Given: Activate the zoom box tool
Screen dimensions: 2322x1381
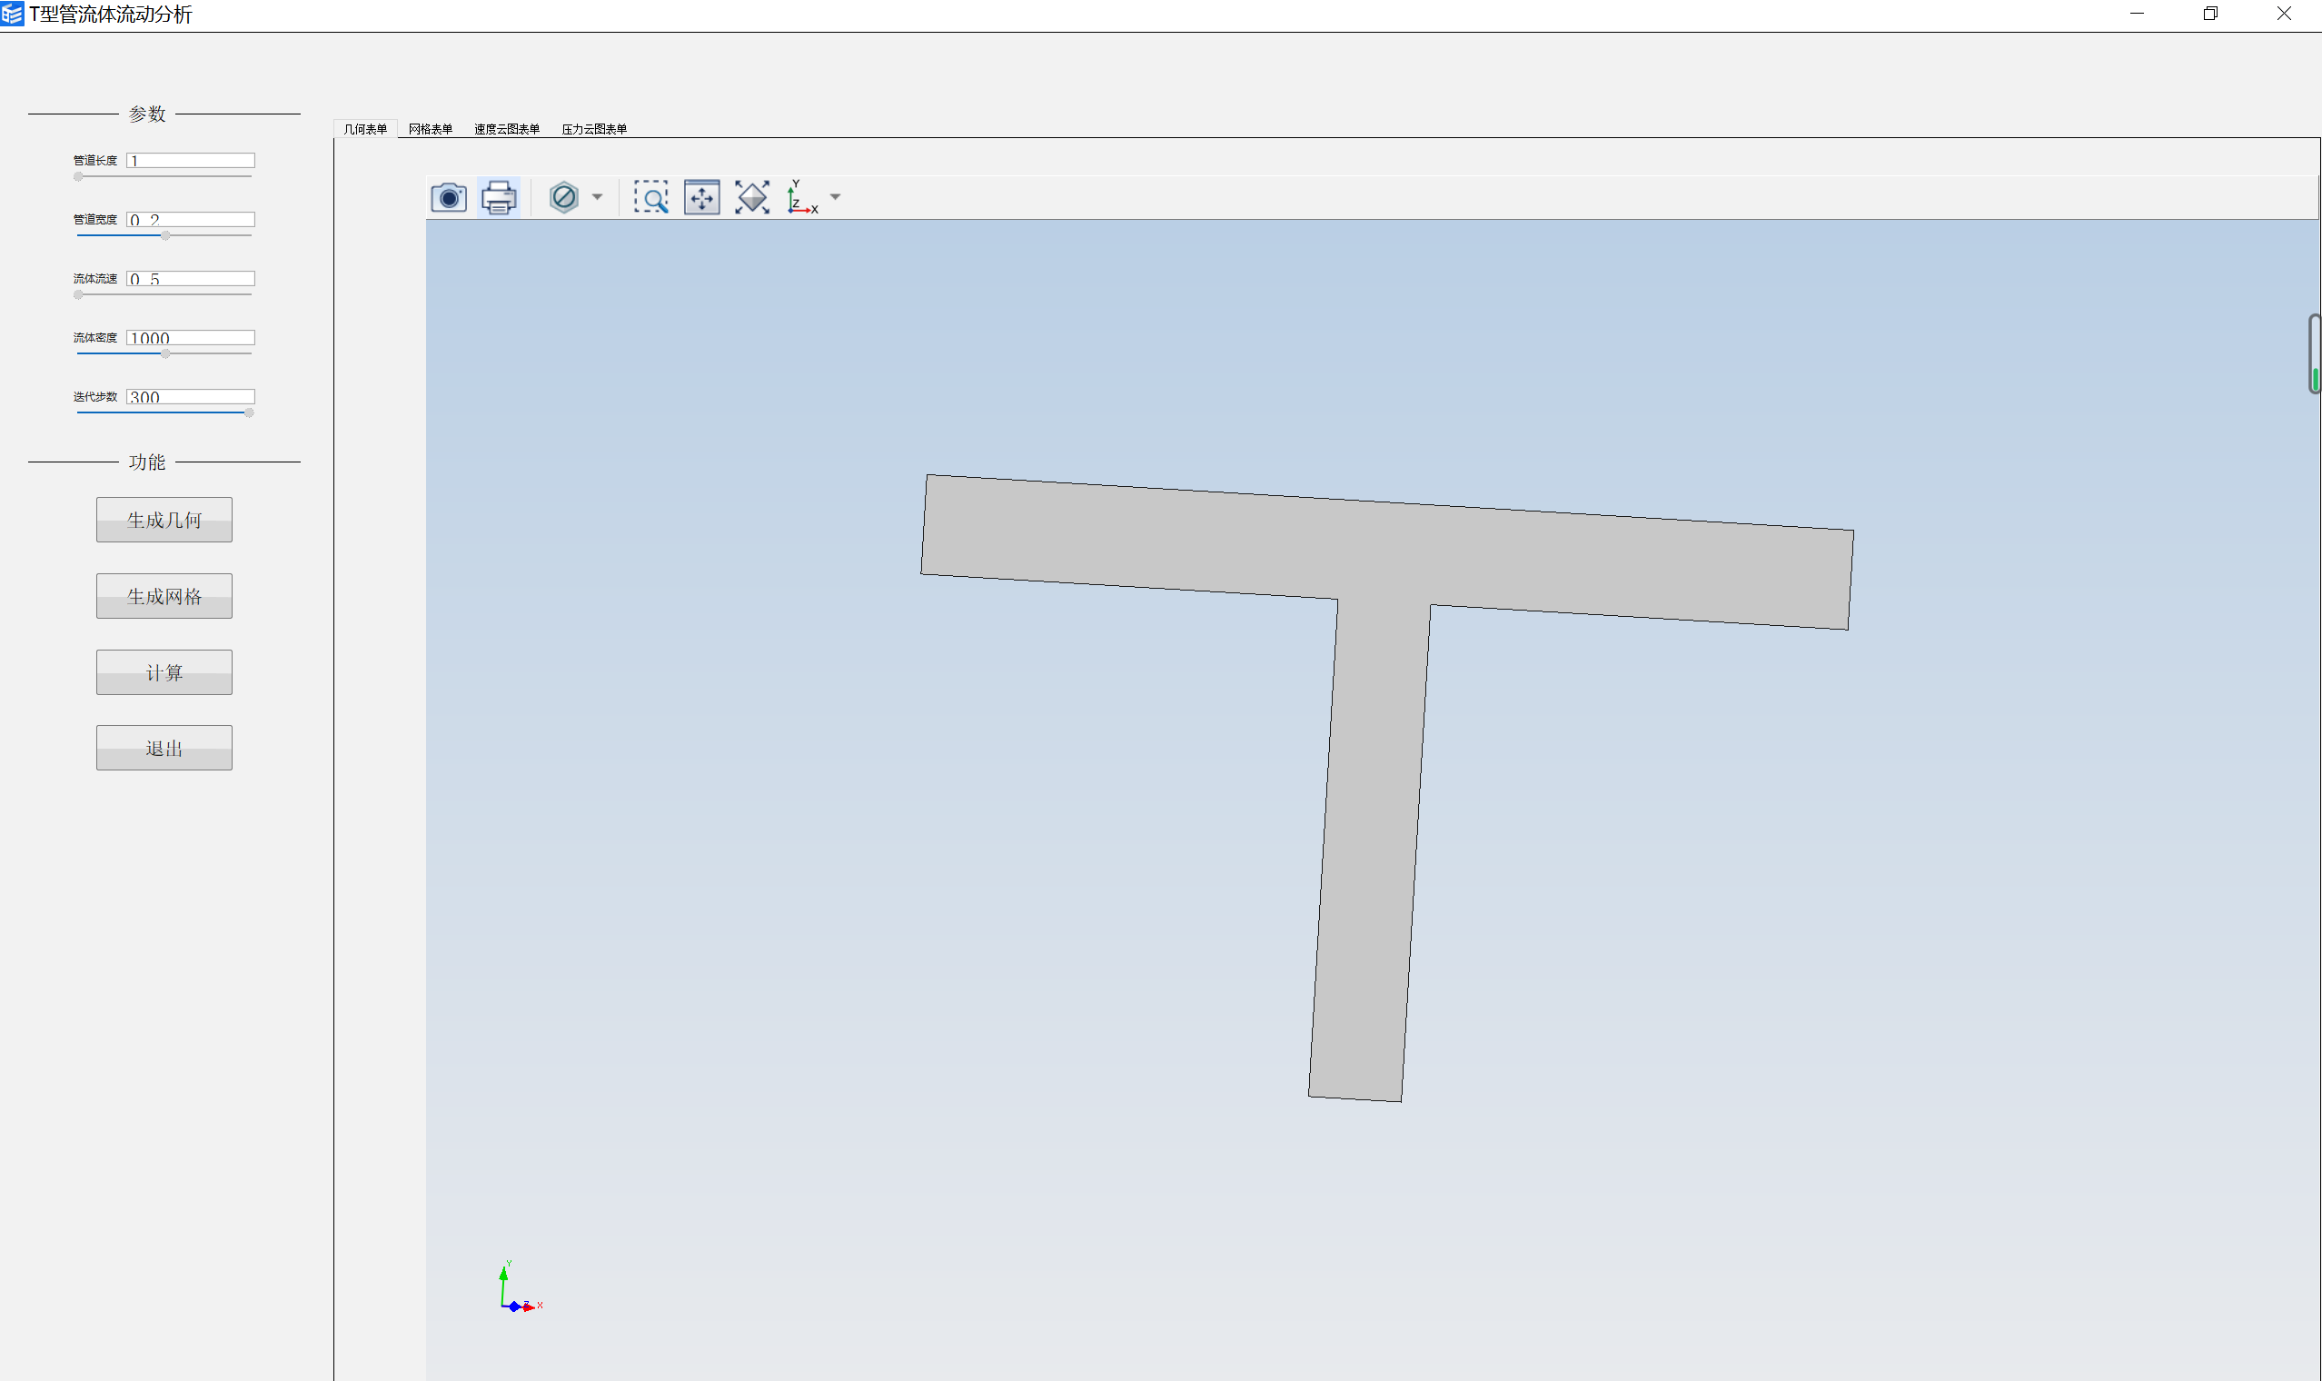Looking at the screenshot, I should (651, 197).
